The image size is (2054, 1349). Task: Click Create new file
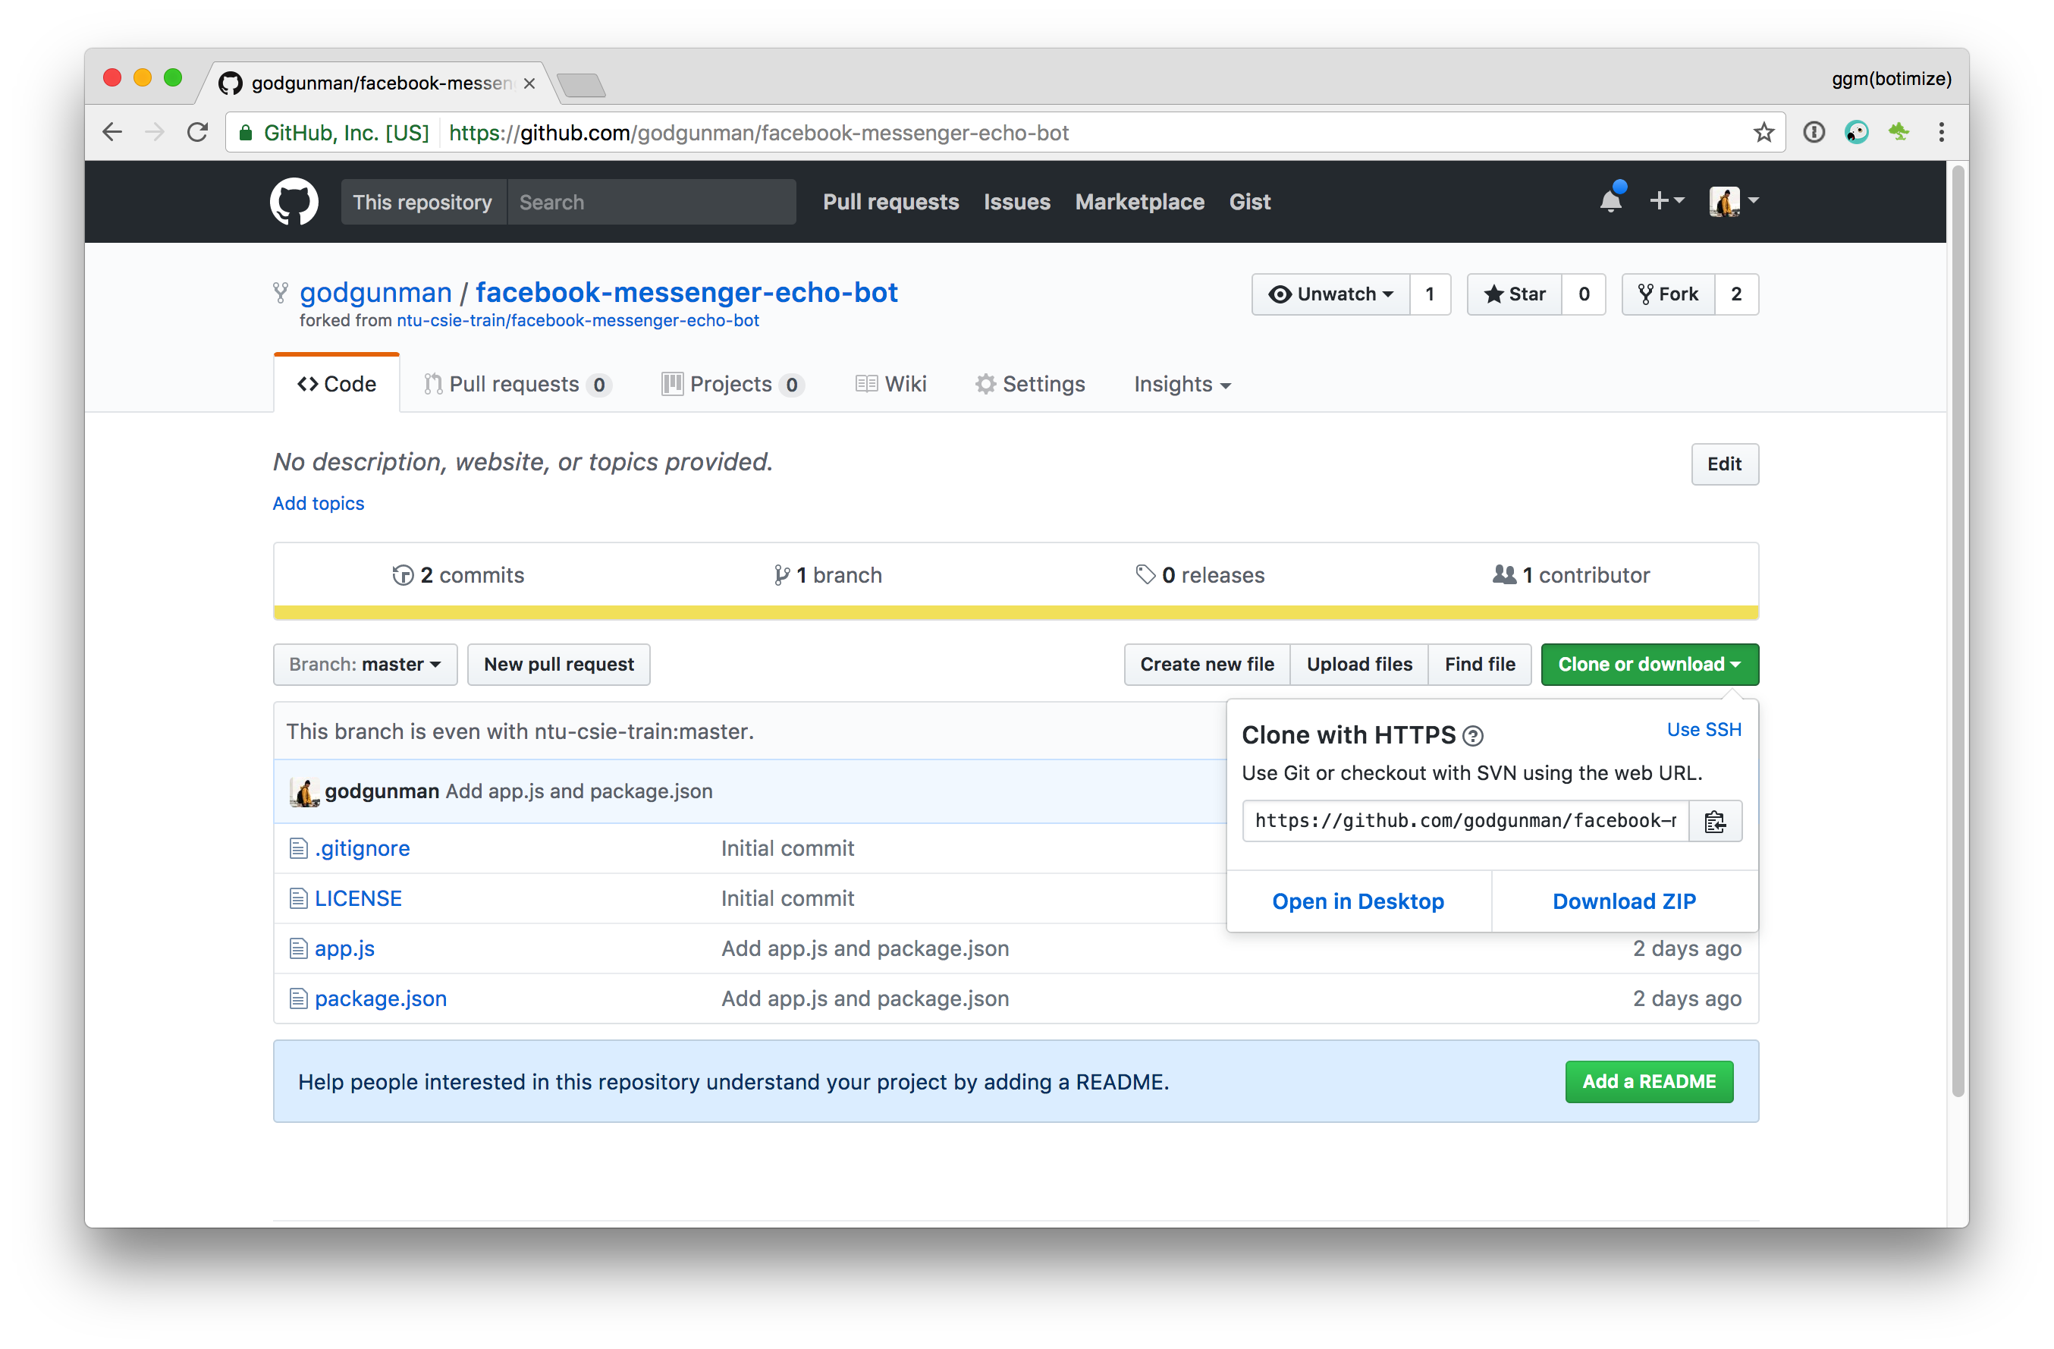coord(1207,665)
